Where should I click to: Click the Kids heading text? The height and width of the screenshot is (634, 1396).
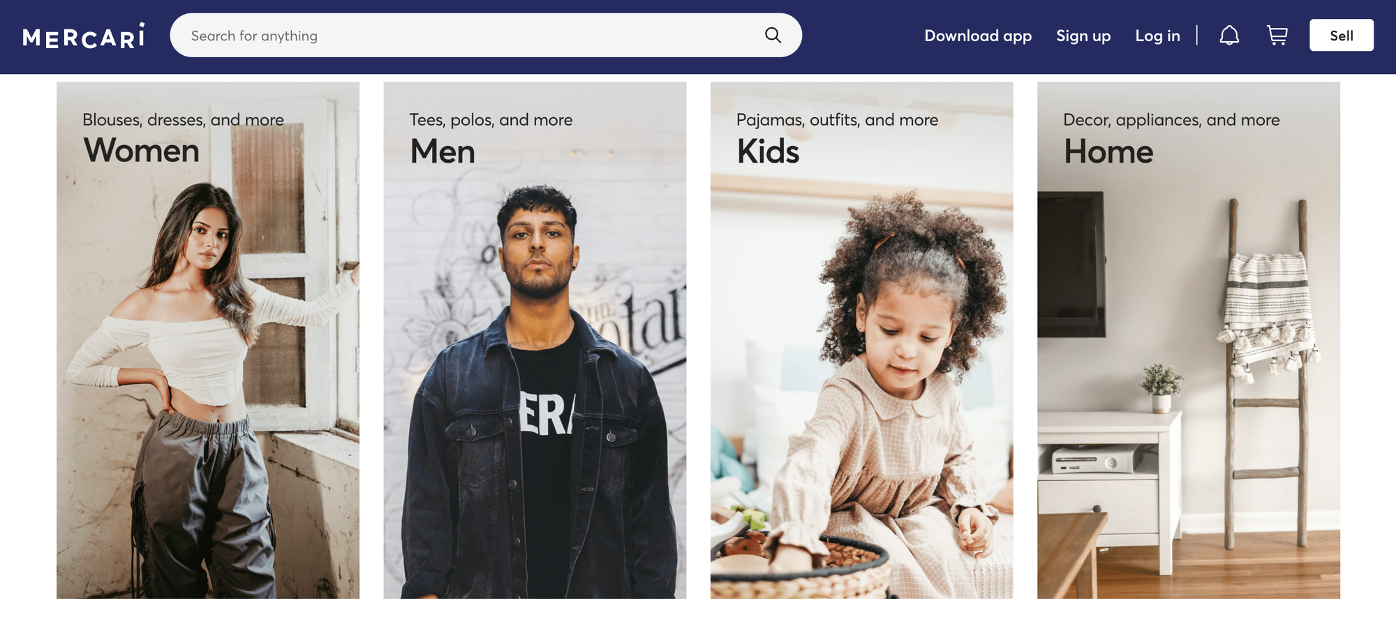click(x=768, y=151)
